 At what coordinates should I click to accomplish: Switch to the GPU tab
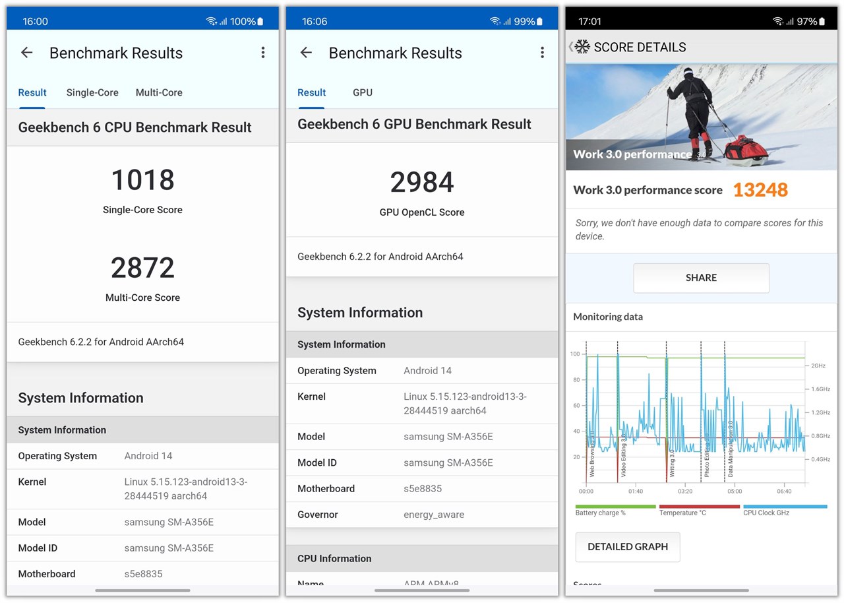click(363, 92)
